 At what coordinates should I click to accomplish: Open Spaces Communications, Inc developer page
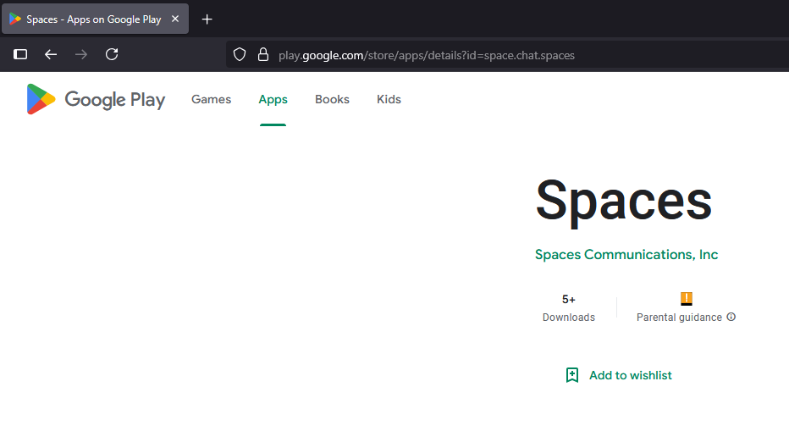pos(626,255)
